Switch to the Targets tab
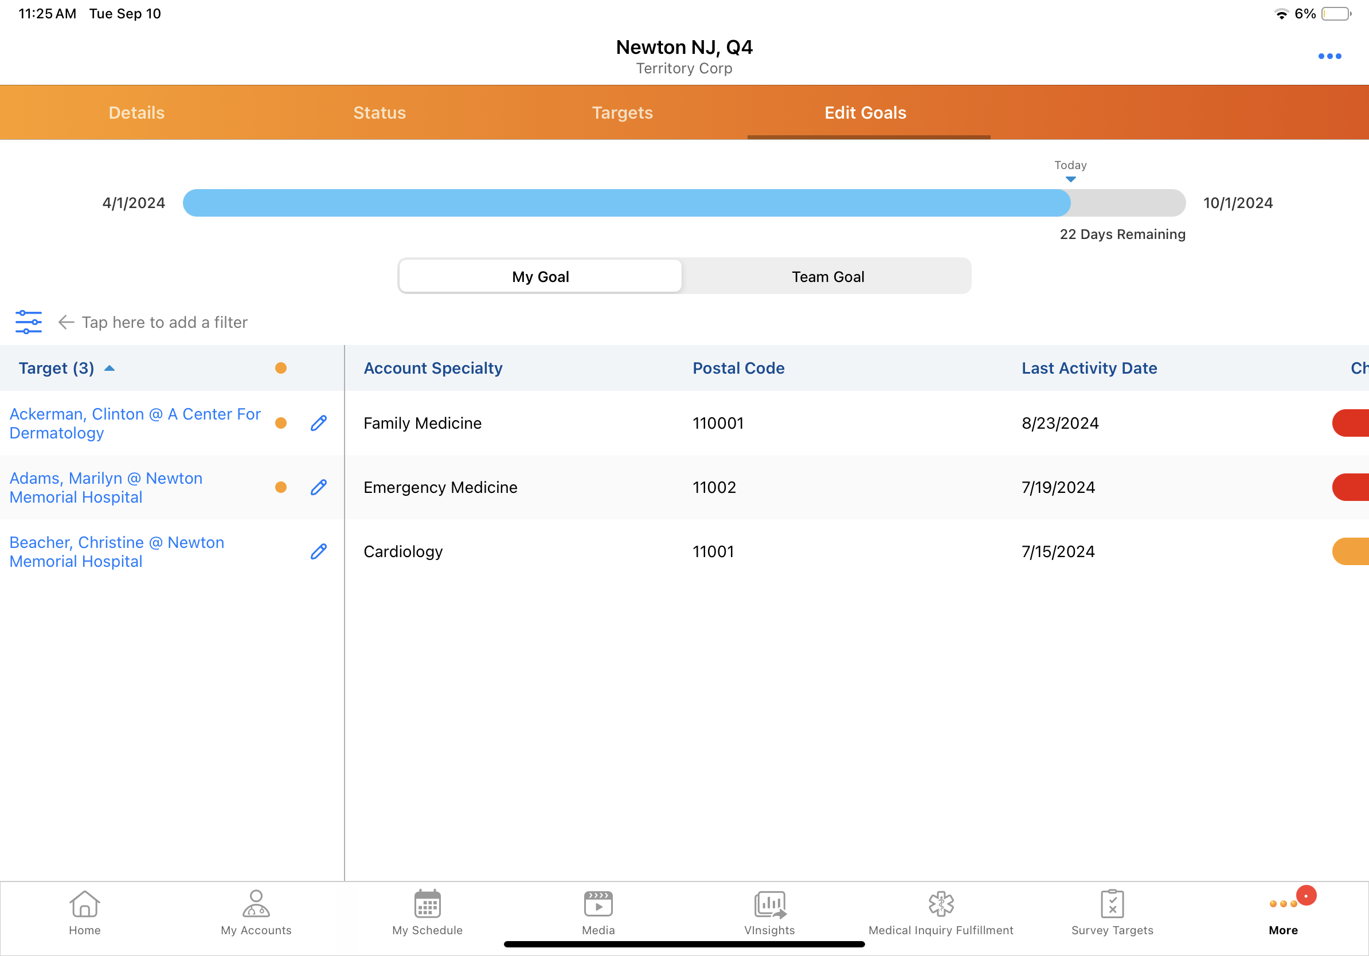The width and height of the screenshot is (1369, 956). (622, 112)
